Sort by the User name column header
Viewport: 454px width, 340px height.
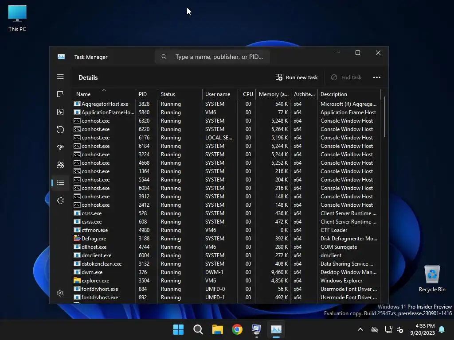[220, 94]
